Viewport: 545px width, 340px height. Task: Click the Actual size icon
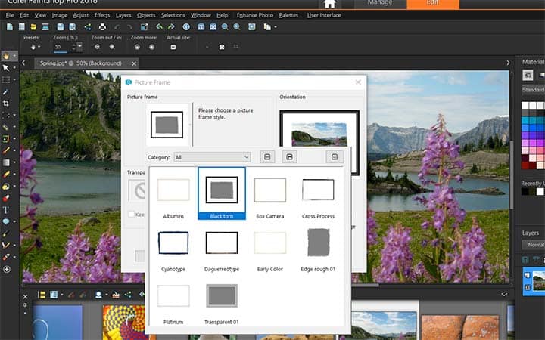(173, 47)
